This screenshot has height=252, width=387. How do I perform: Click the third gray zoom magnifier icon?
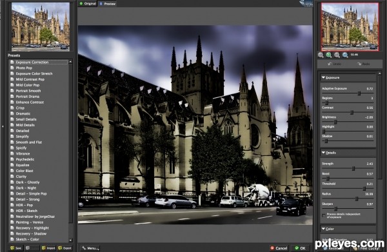pyautogui.click(x=337, y=55)
